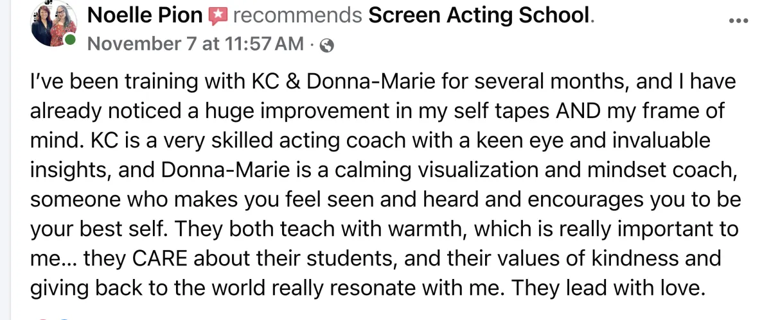Click the red recommends star badge icon
The width and height of the screenshot is (771, 320).
coord(218,17)
